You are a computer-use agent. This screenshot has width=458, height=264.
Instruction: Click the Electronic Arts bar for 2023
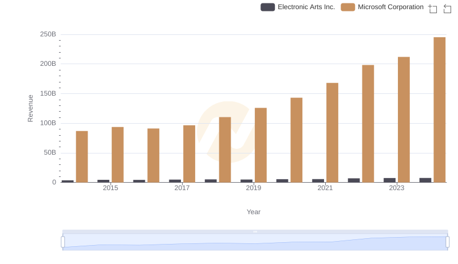click(x=390, y=180)
